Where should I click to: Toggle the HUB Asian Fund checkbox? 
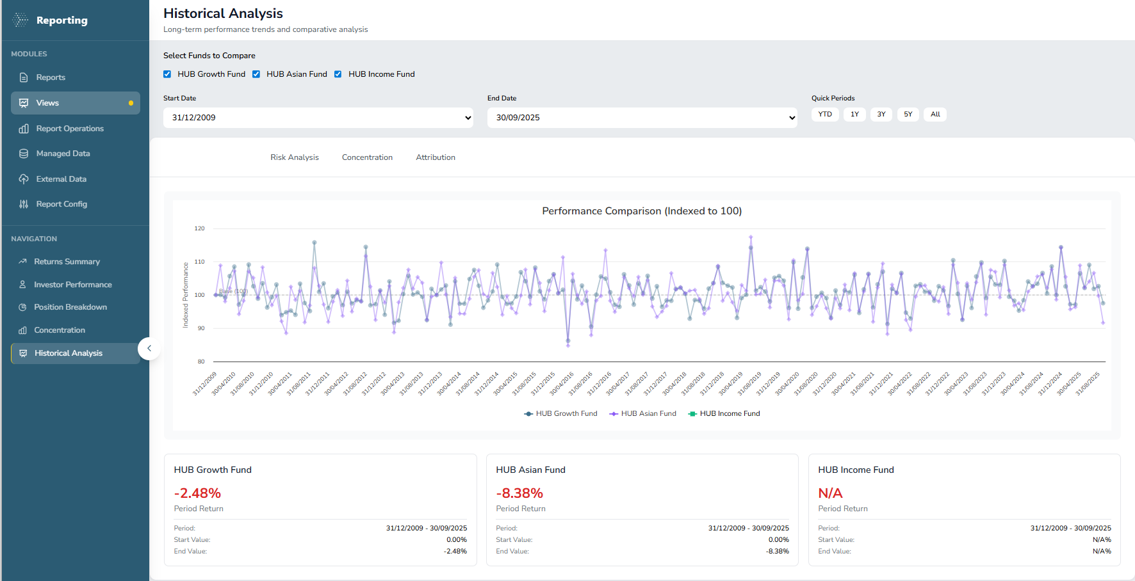(x=256, y=74)
